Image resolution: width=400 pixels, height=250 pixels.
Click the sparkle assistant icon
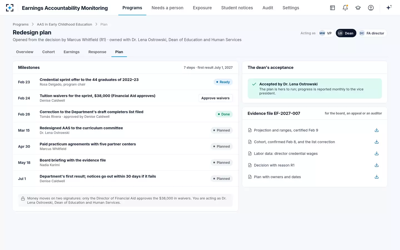coord(389,7)
